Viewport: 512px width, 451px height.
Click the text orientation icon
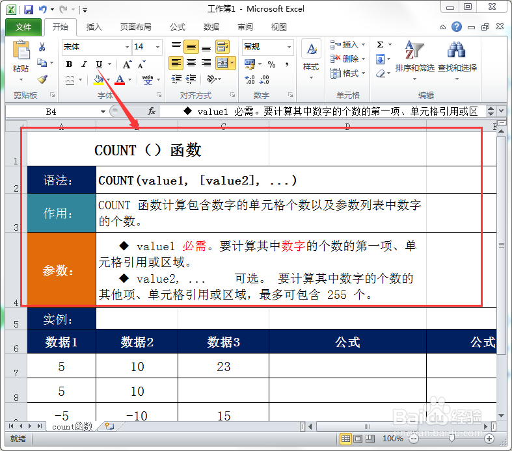[211, 79]
